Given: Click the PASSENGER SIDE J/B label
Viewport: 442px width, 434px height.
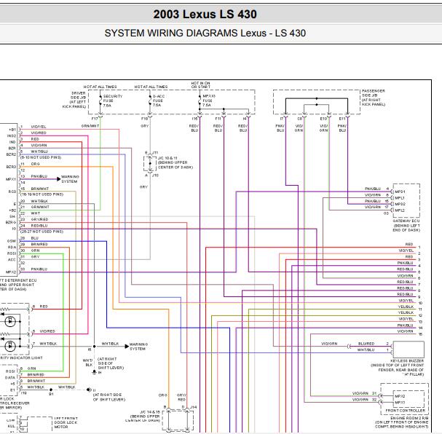Looking at the screenshot, I should (x=374, y=98).
